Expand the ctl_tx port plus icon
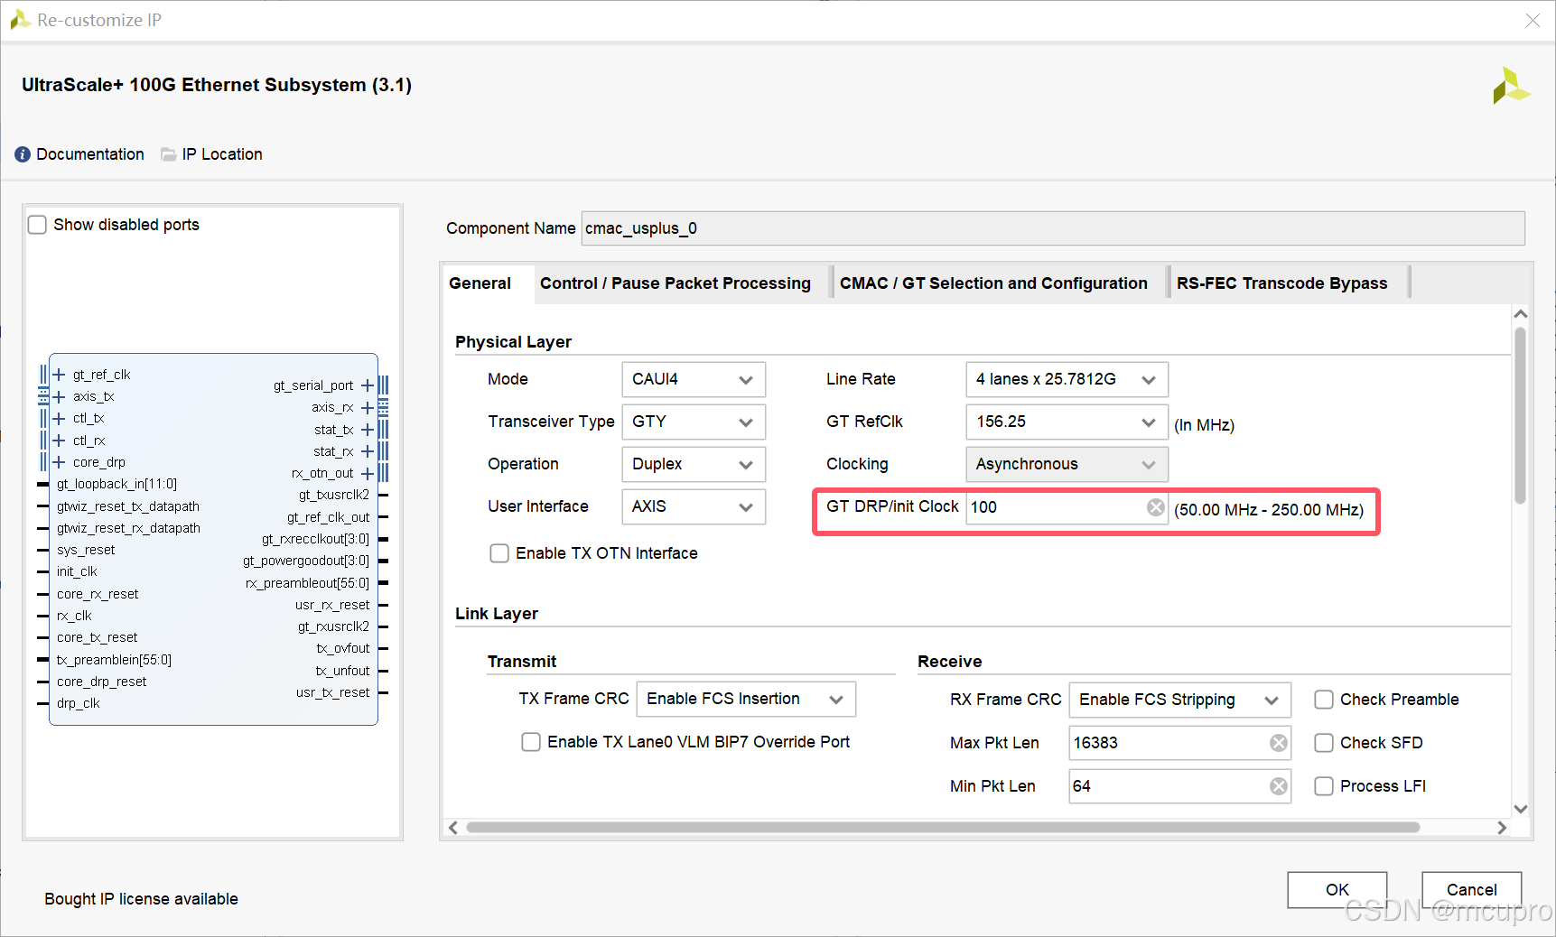The image size is (1556, 937). click(59, 418)
